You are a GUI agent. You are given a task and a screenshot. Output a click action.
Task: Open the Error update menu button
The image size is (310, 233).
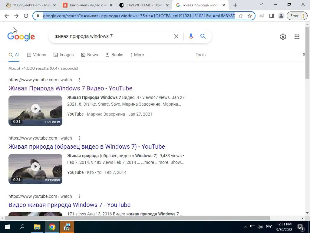[297, 16]
